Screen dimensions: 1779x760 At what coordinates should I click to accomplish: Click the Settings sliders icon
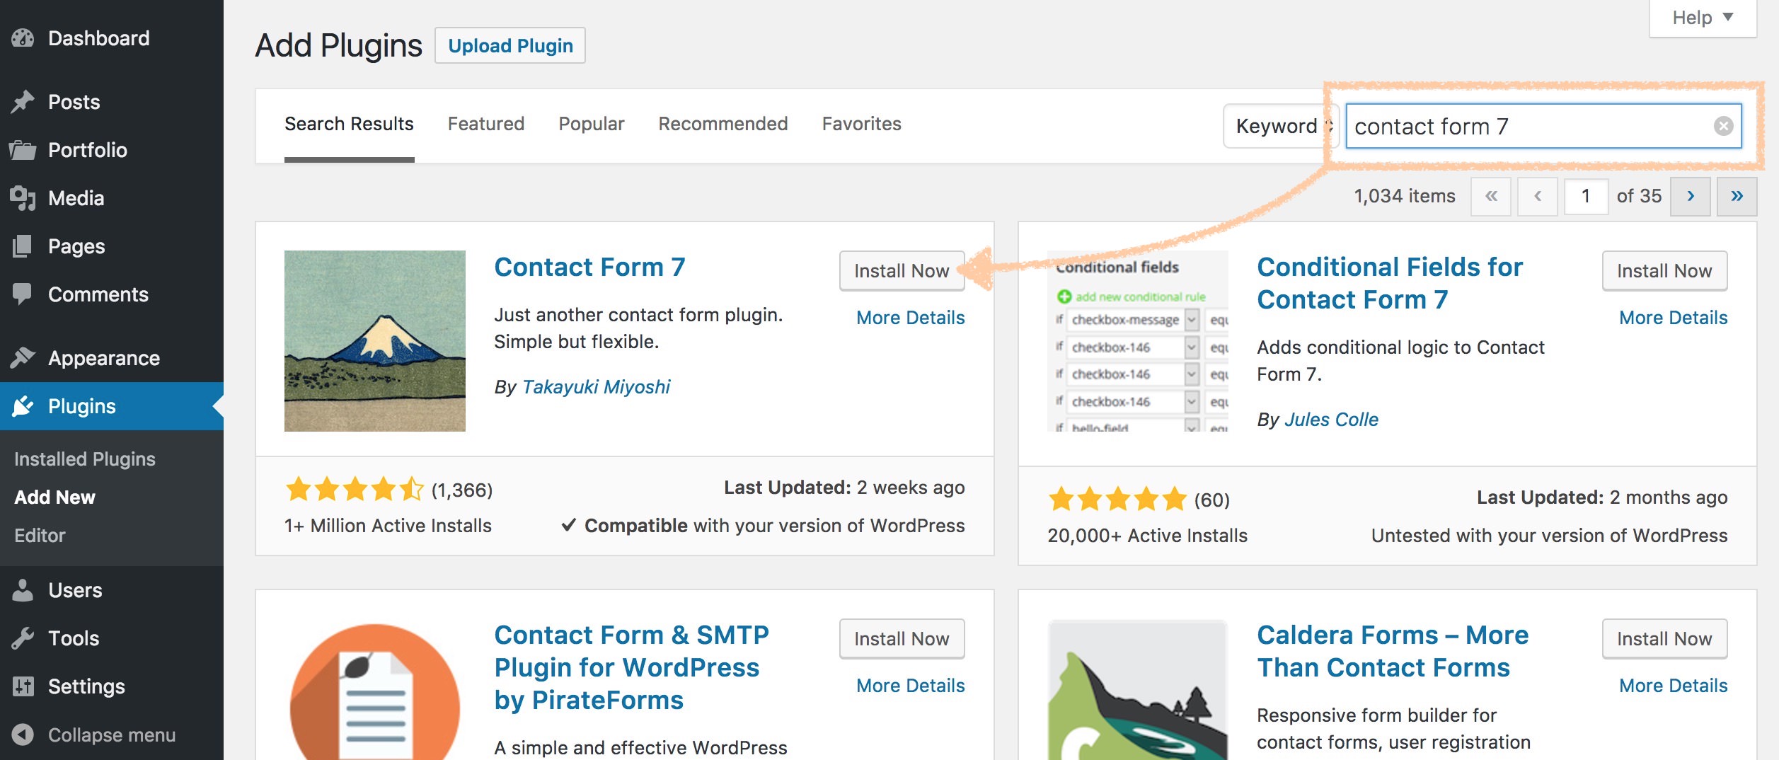click(23, 686)
